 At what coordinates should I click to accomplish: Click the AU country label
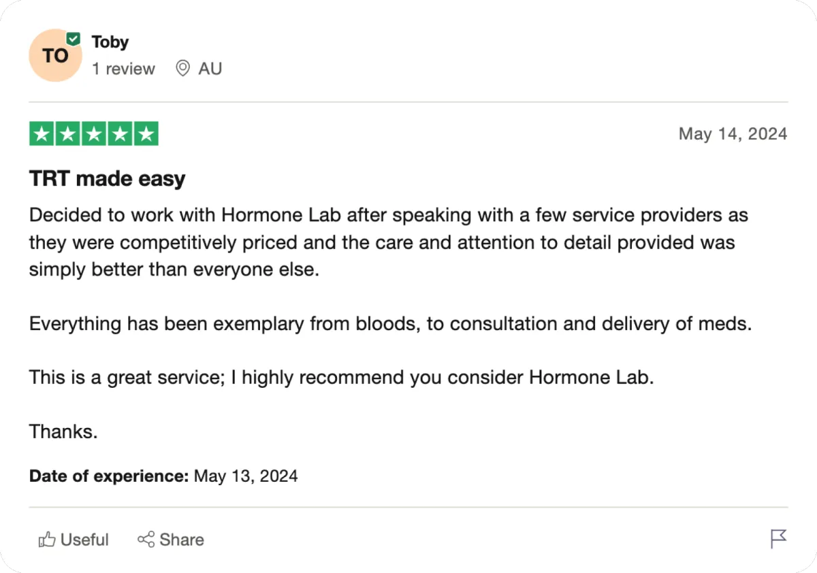(x=210, y=69)
